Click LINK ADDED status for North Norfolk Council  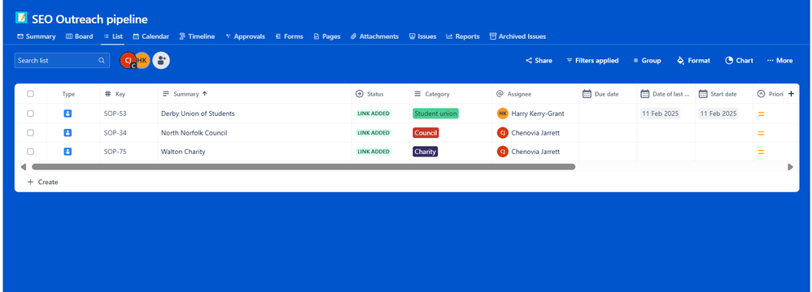pyautogui.click(x=373, y=132)
